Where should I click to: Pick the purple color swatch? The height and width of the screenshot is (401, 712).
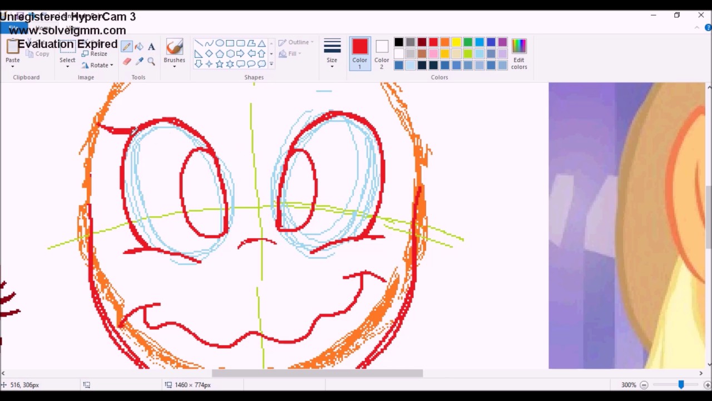[x=502, y=42]
